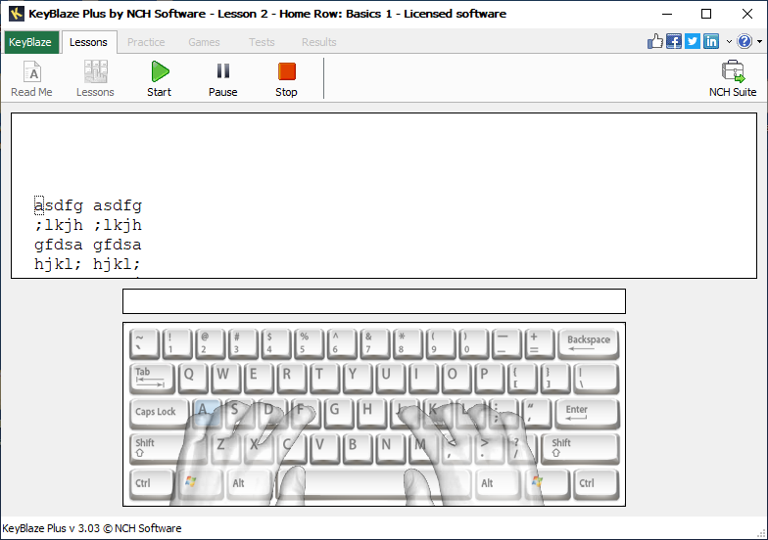Image resolution: width=768 pixels, height=540 pixels.
Task: Switch to the Practice tab
Action: point(146,42)
